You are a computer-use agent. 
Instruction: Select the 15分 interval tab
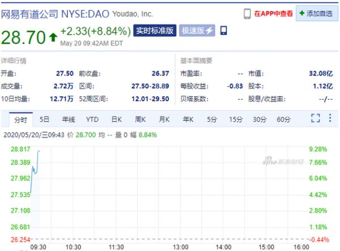[x=235, y=119]
